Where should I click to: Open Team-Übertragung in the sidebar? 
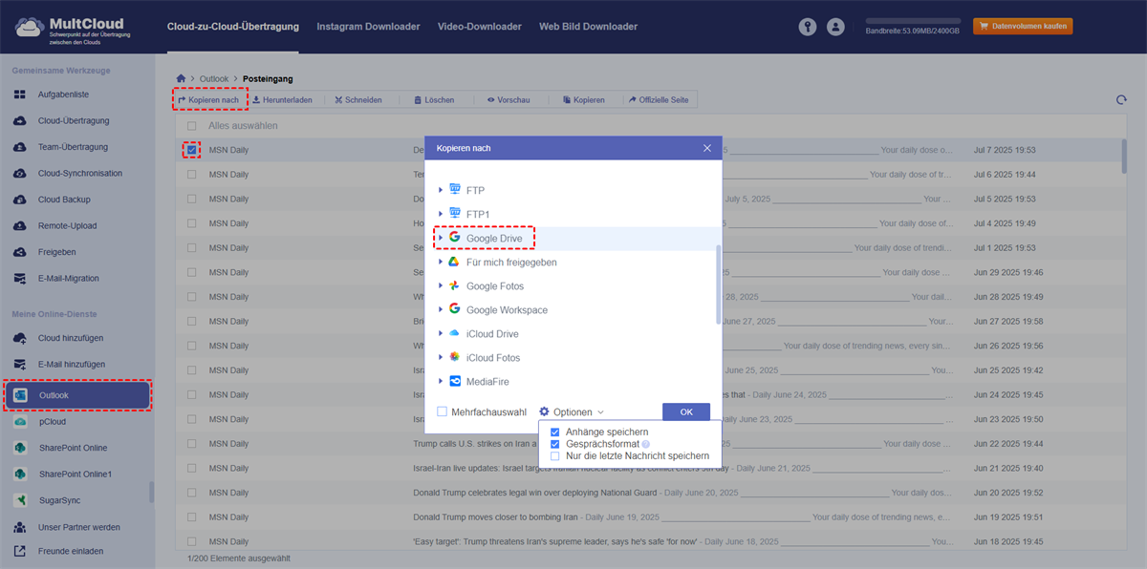click(73, 147)
